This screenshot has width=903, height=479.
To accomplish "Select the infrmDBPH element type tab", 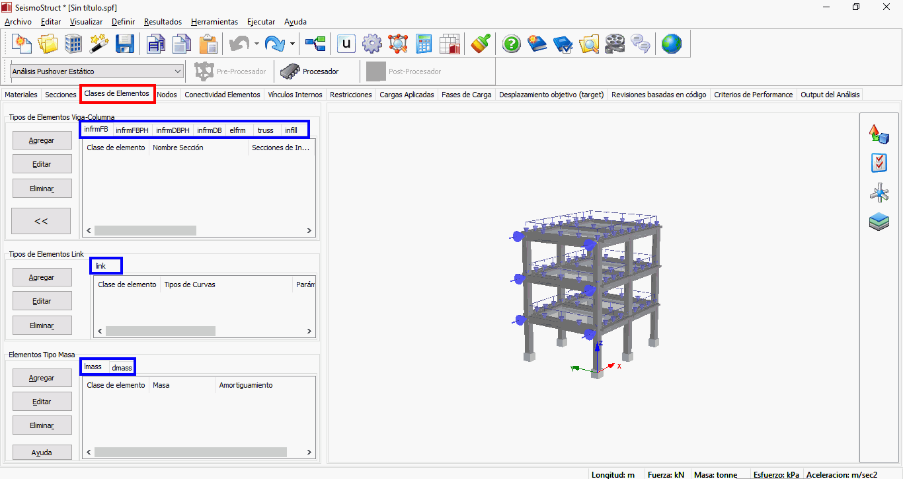I will [x=173, y=130].
